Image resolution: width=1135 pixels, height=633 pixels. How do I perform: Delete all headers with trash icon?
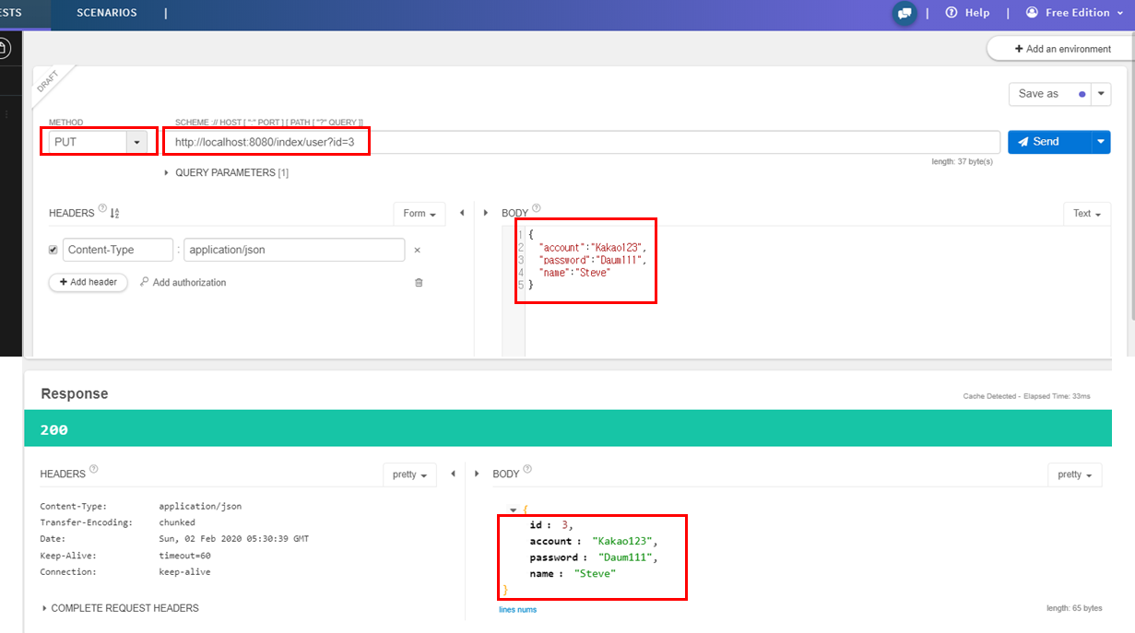(419, 283)
